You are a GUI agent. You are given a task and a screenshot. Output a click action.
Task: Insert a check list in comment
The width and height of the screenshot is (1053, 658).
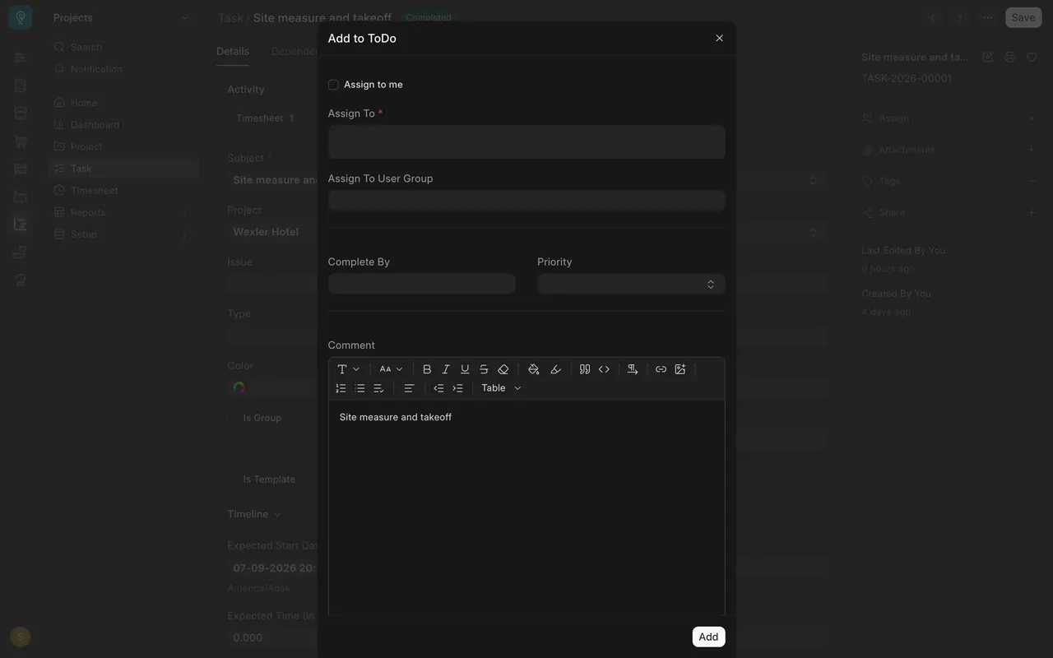tap(378, 388)
